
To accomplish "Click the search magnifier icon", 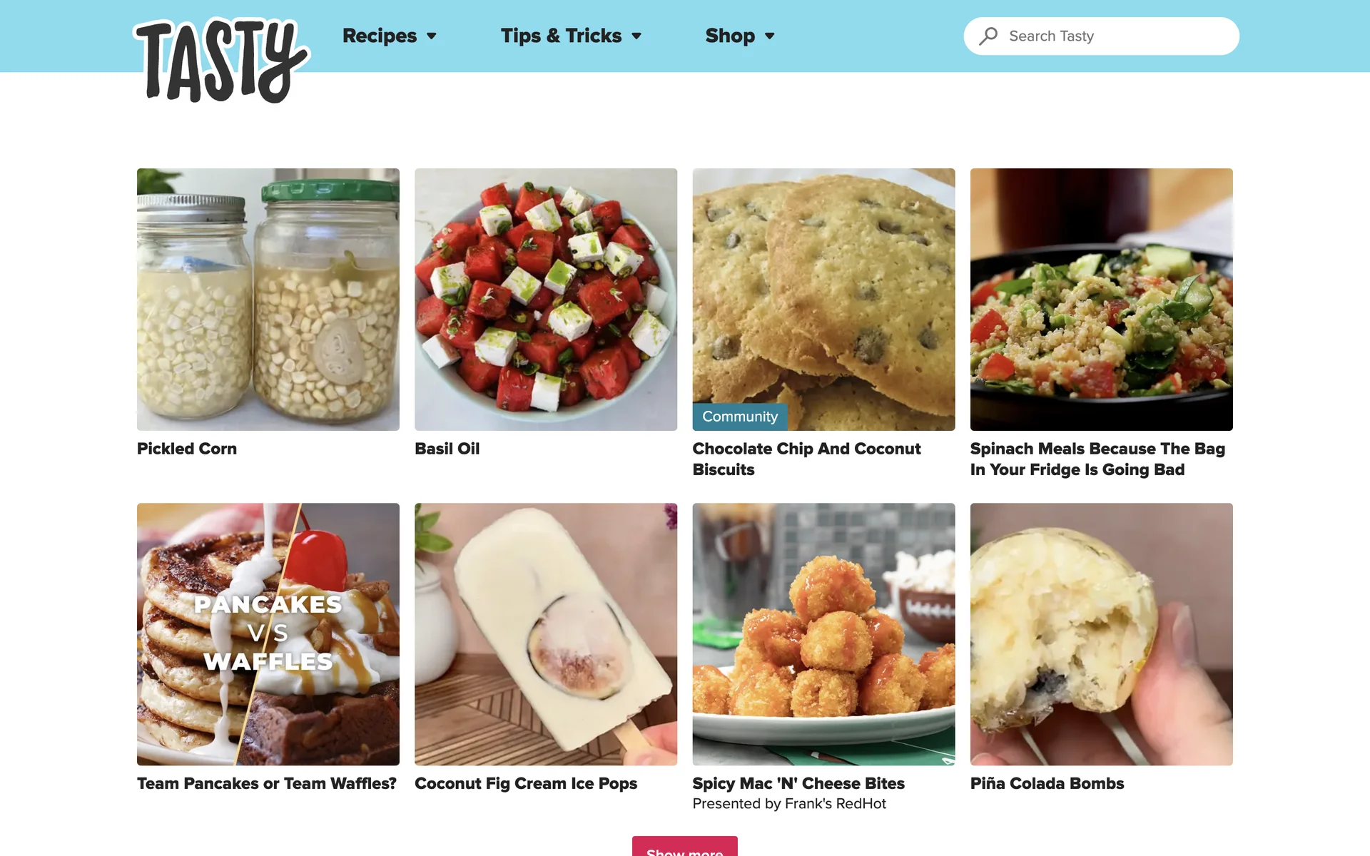I will tap(988, 36).
